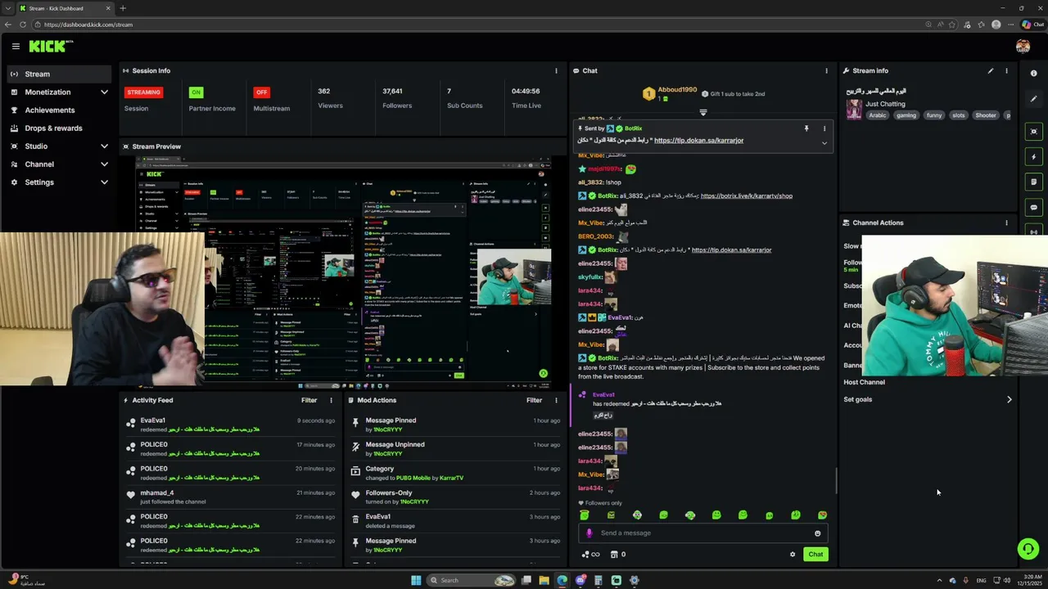The image size is (1048, 589).
Task: Click the shop icon with count 0
Action: click(x=617, y=555)
